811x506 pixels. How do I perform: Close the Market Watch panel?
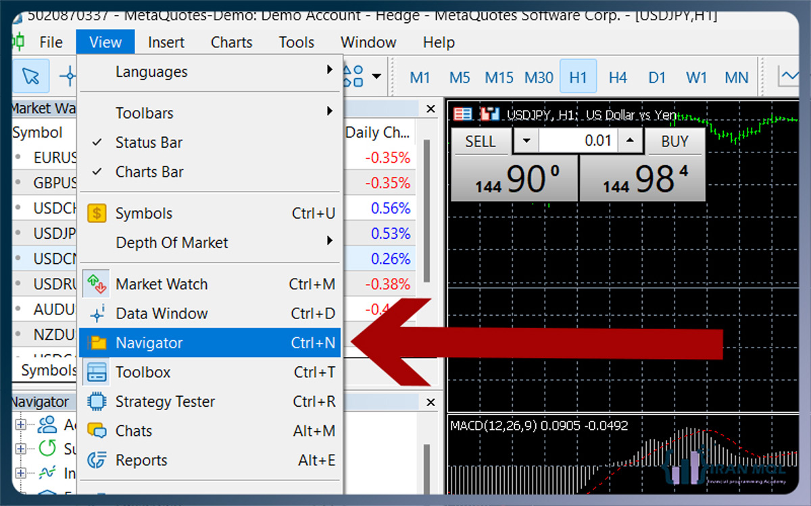pyautogui.click(x=431, y=109)
